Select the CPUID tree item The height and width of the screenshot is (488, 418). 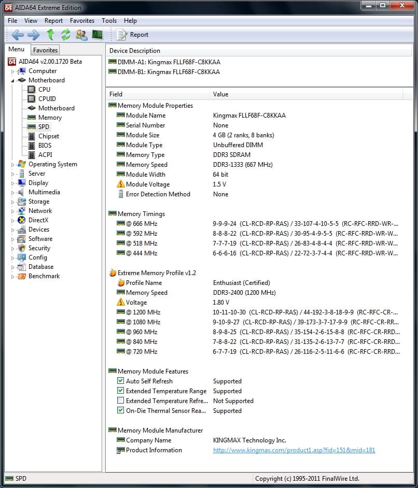(47, 98)
